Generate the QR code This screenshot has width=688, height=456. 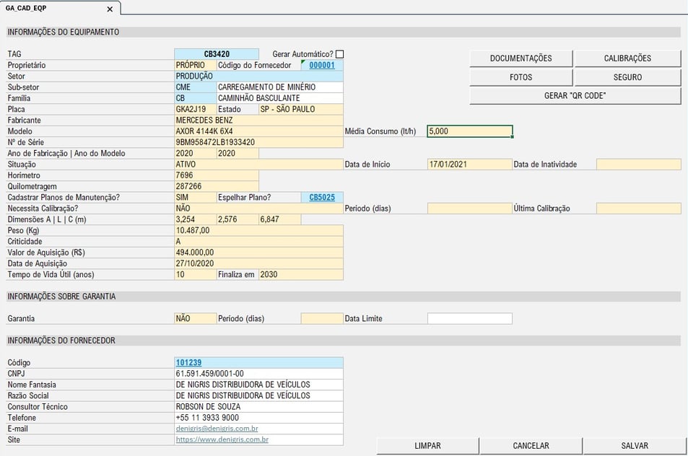pos(575,95)
